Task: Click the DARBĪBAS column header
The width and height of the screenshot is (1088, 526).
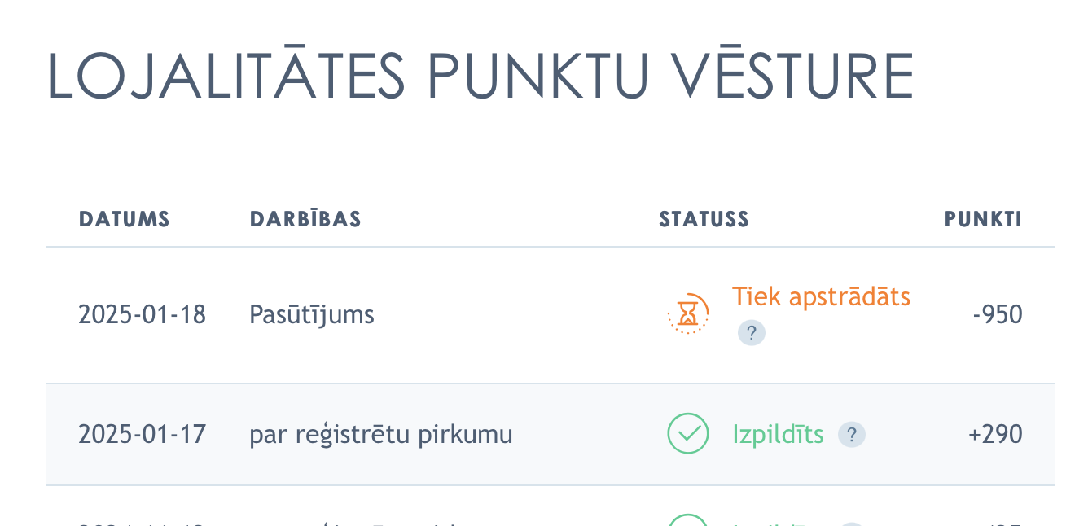Action: click(305, 219)
